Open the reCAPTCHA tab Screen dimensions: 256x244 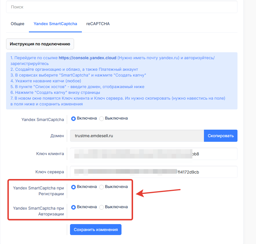pos(98,24)
